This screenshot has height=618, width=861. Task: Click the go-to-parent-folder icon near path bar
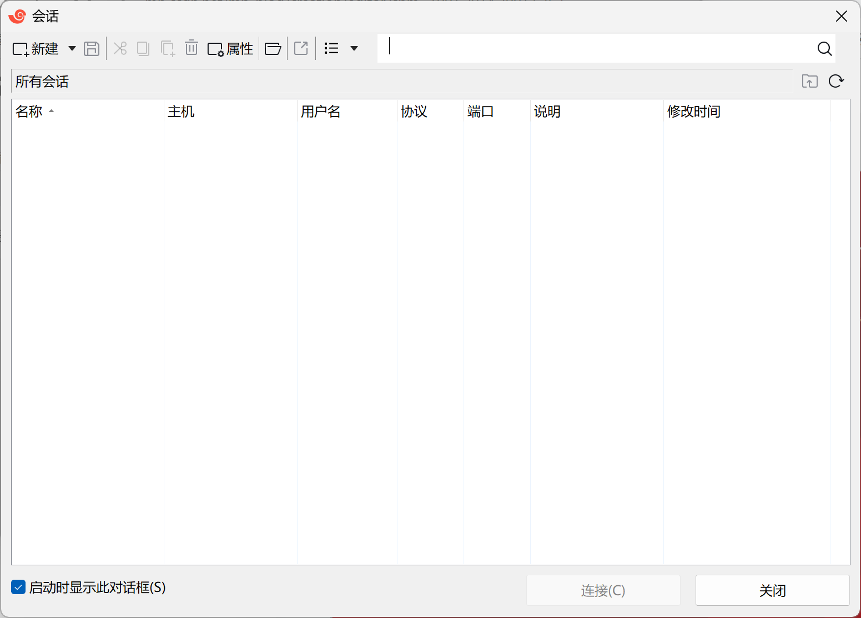[809, 81]
